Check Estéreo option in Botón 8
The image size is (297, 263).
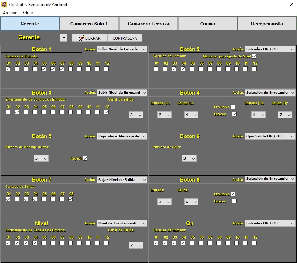click(x=234, y=201)
